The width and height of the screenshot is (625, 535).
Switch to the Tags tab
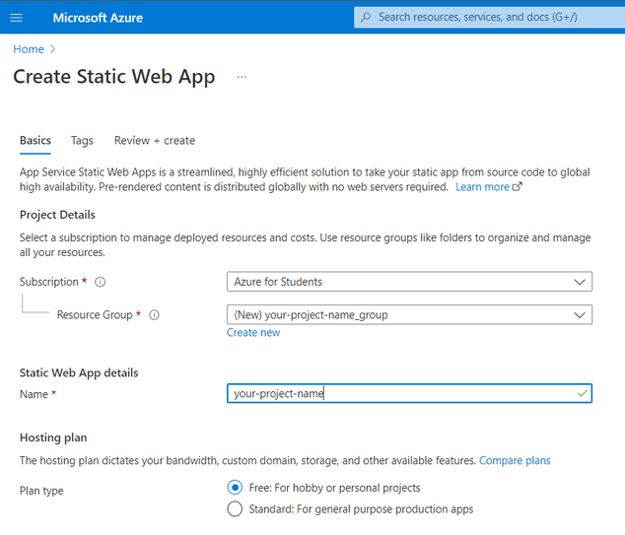click(x=82, y=141)
